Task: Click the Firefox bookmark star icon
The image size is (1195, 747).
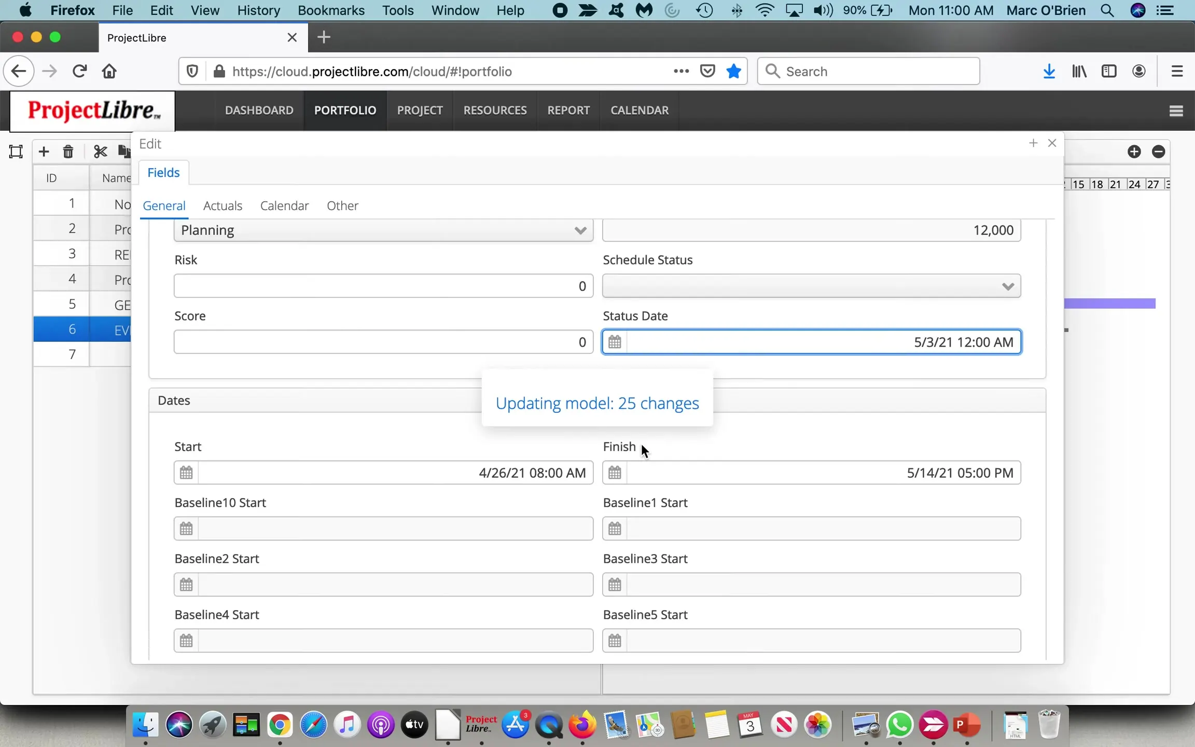Action: tap(733, 71)
